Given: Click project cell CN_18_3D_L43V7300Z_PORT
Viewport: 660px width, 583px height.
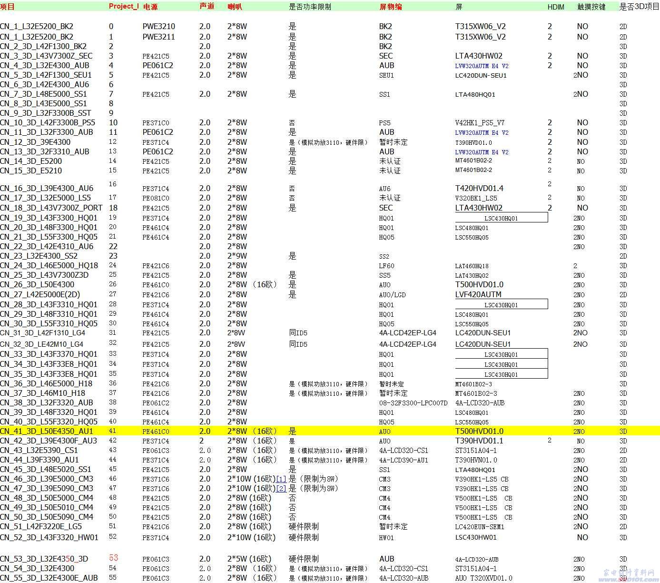Looking at the screenshot, I should tap(51, 208).
